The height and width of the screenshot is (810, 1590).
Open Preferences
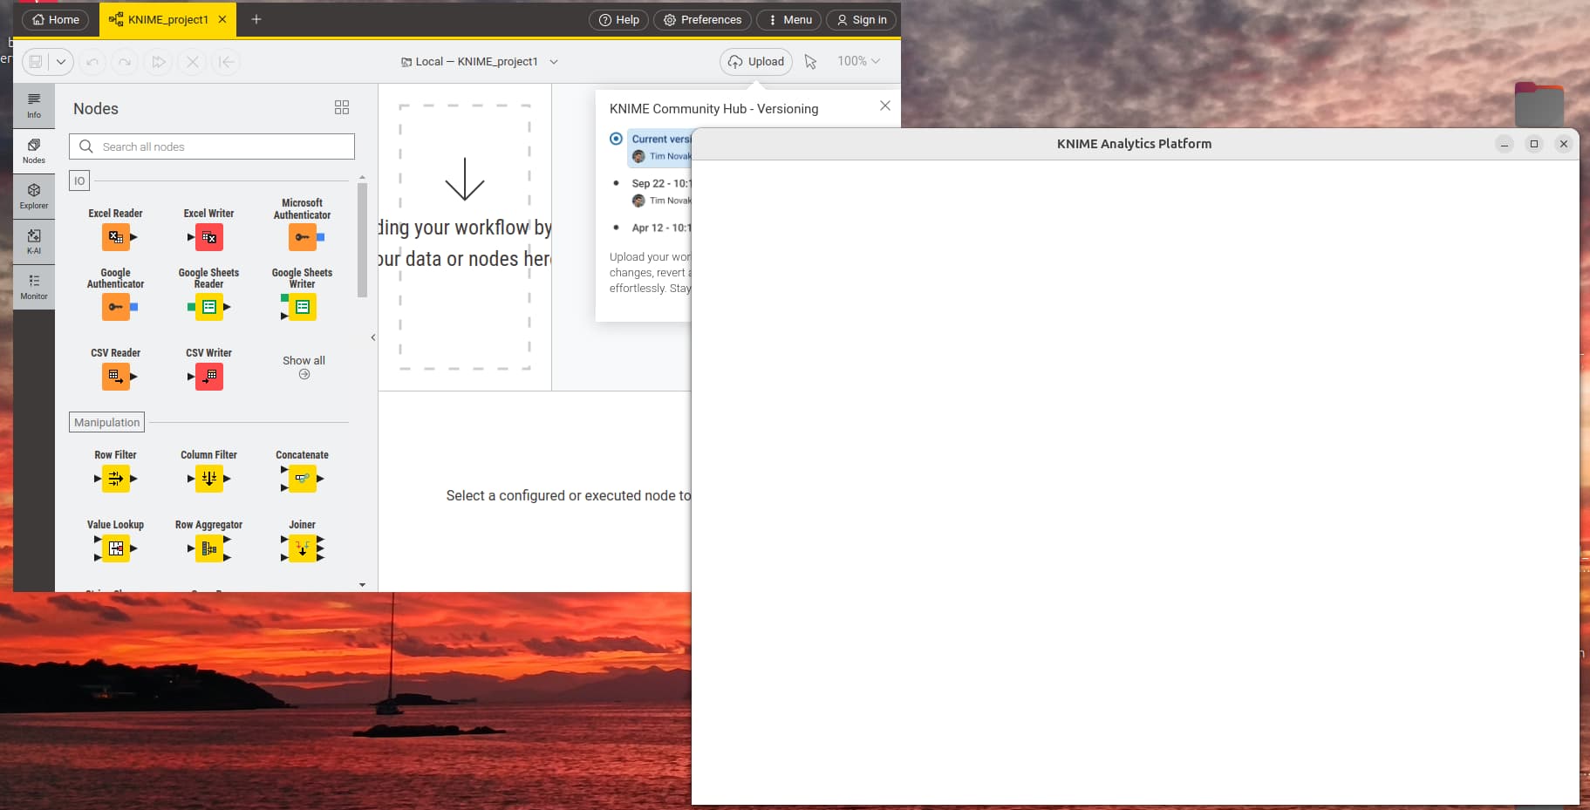pyautogui.click(x=702, y=19)
